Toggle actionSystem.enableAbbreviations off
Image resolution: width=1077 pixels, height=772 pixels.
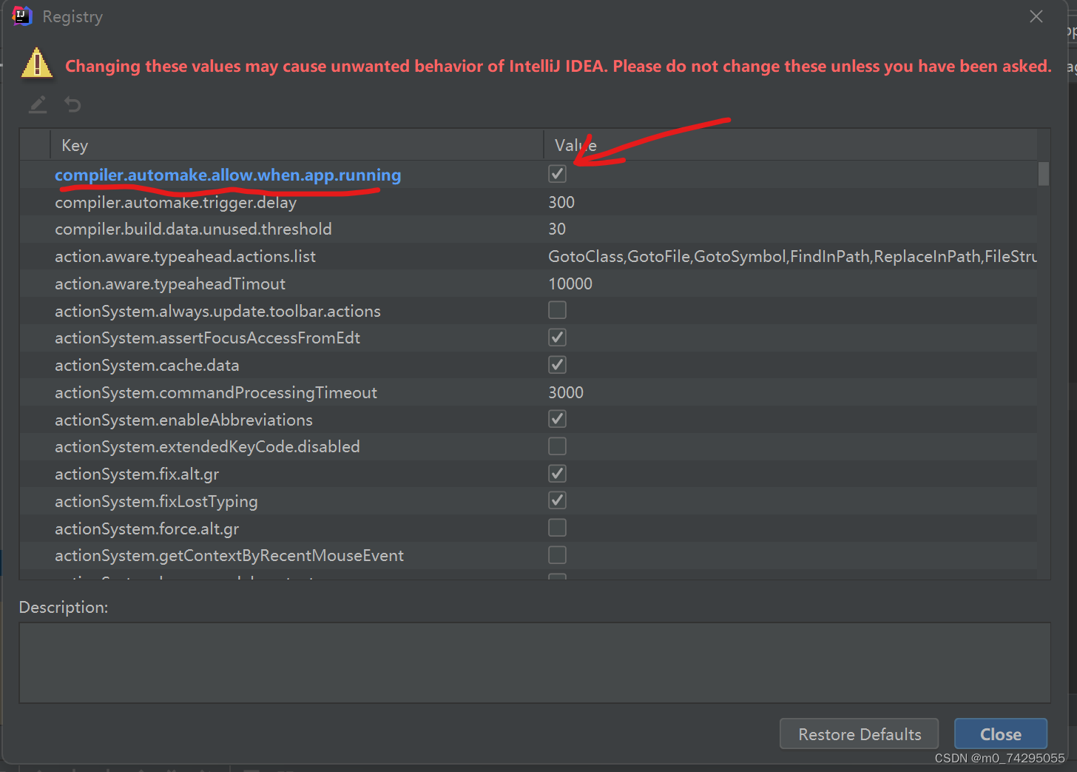[x=557, y=418]
